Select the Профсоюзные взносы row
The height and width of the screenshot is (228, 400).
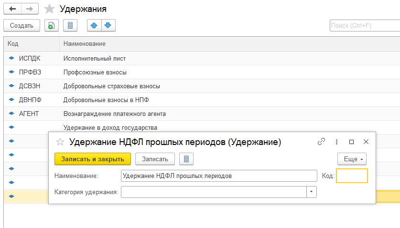(202, 73)
